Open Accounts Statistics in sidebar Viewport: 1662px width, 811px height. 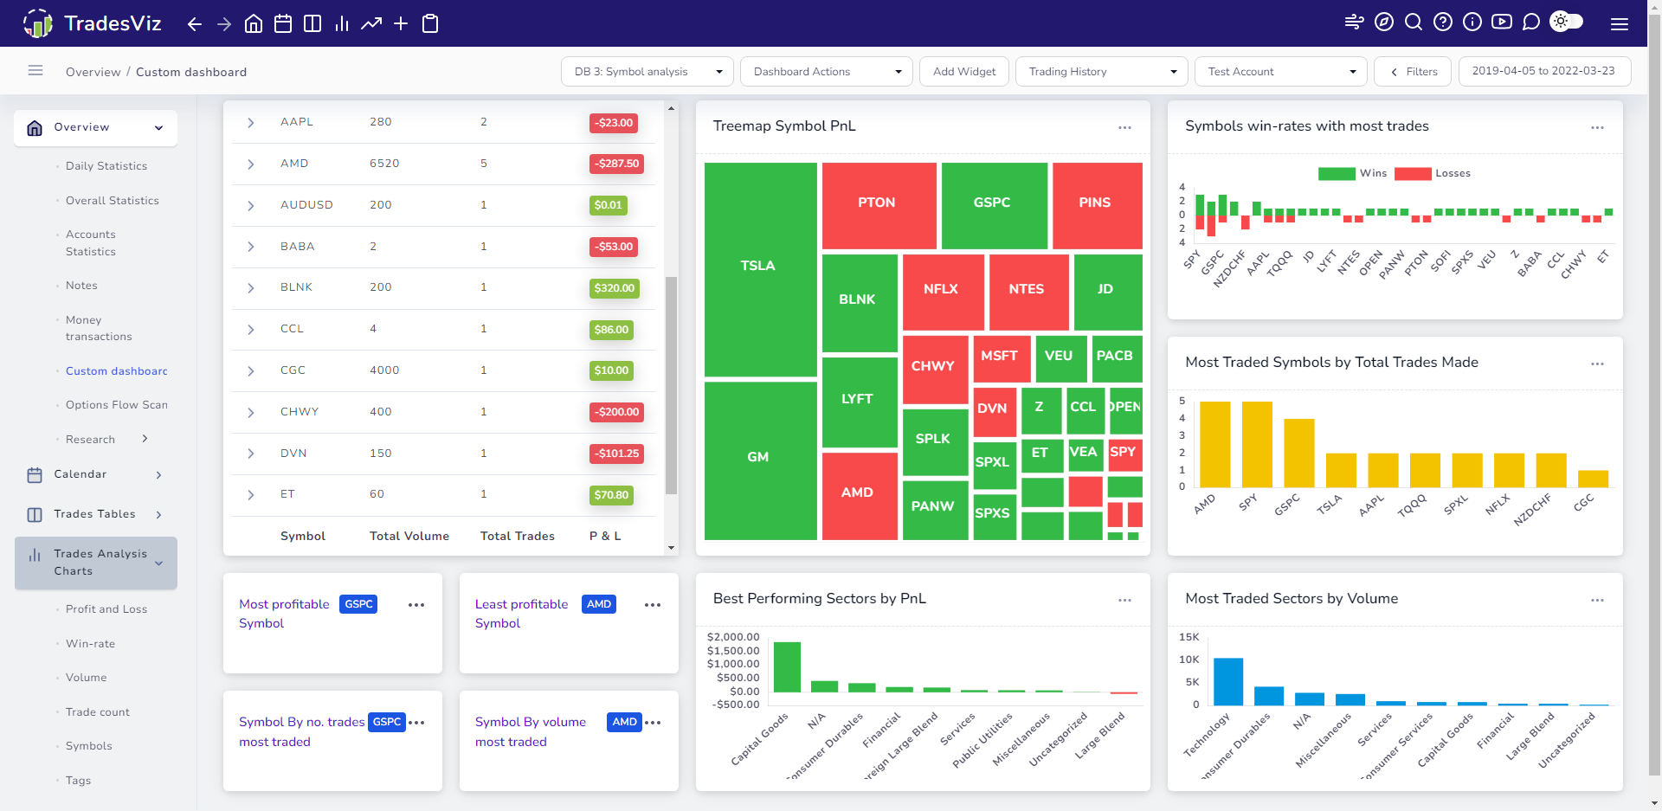pyautogui.click(x=91, y=243)
